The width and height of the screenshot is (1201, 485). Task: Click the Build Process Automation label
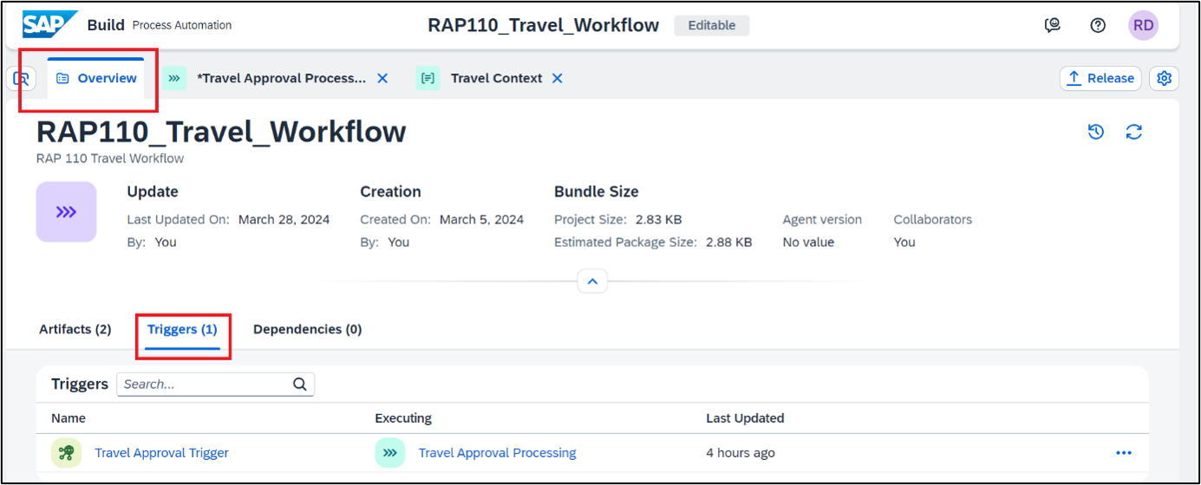point(160,25)
